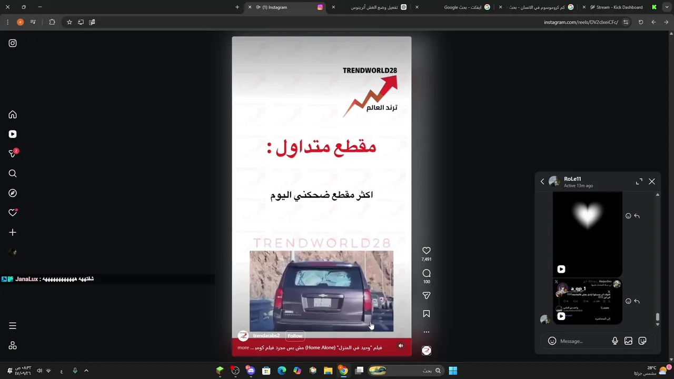Open direct messages in sidebar
The height and width of the screenshot is (379, 674).
(x=13, y=154)
